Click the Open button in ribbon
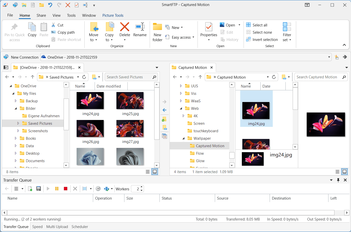 click(228, 25)
